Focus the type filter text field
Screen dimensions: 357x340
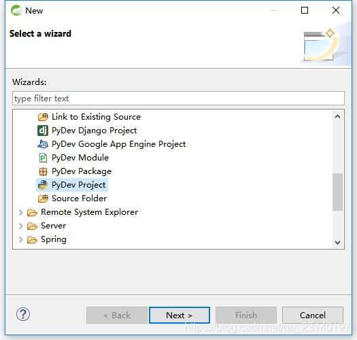click(x=178, y=99)
